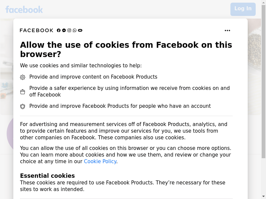Image resolution: width=266 pixels, height=199 pixels.
Task: Open the three-dots more options menu
Action: click(227, 31)
